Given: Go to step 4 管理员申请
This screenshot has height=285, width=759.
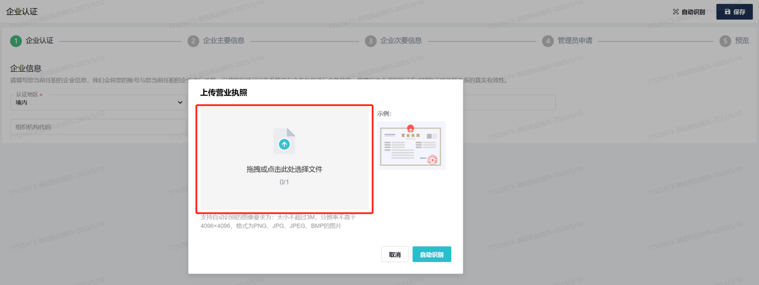Looking at the screenshot, I should coord(567,40).
